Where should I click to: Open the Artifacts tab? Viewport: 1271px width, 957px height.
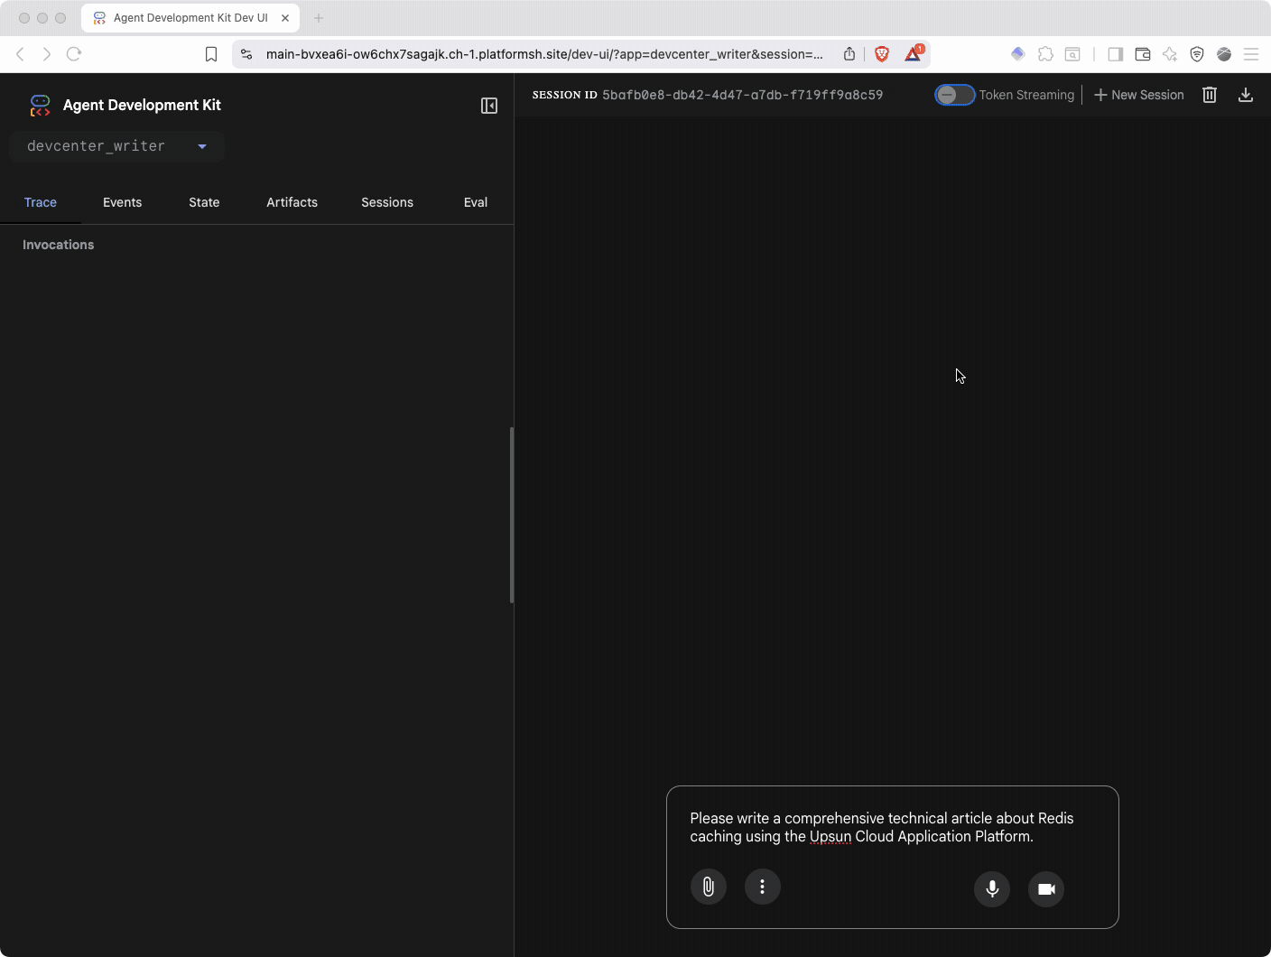292,202
